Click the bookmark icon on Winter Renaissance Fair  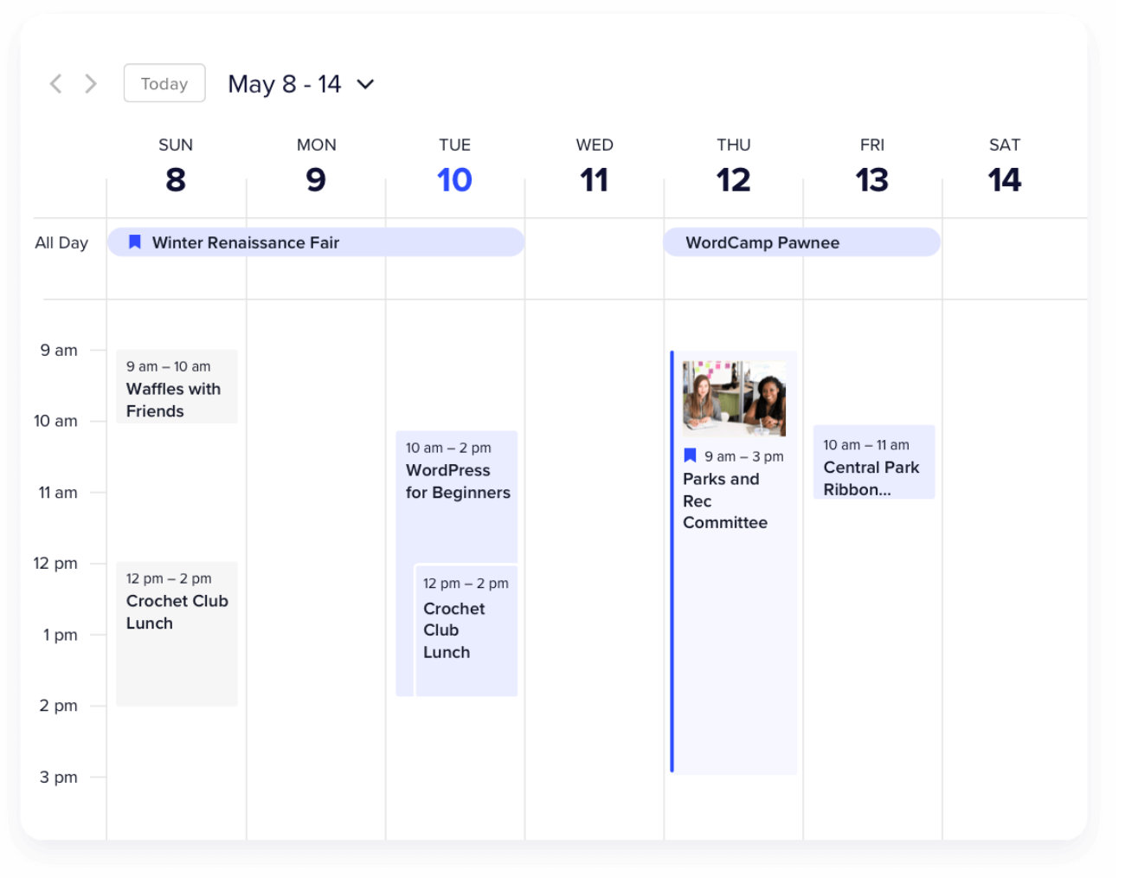point(134,242)
